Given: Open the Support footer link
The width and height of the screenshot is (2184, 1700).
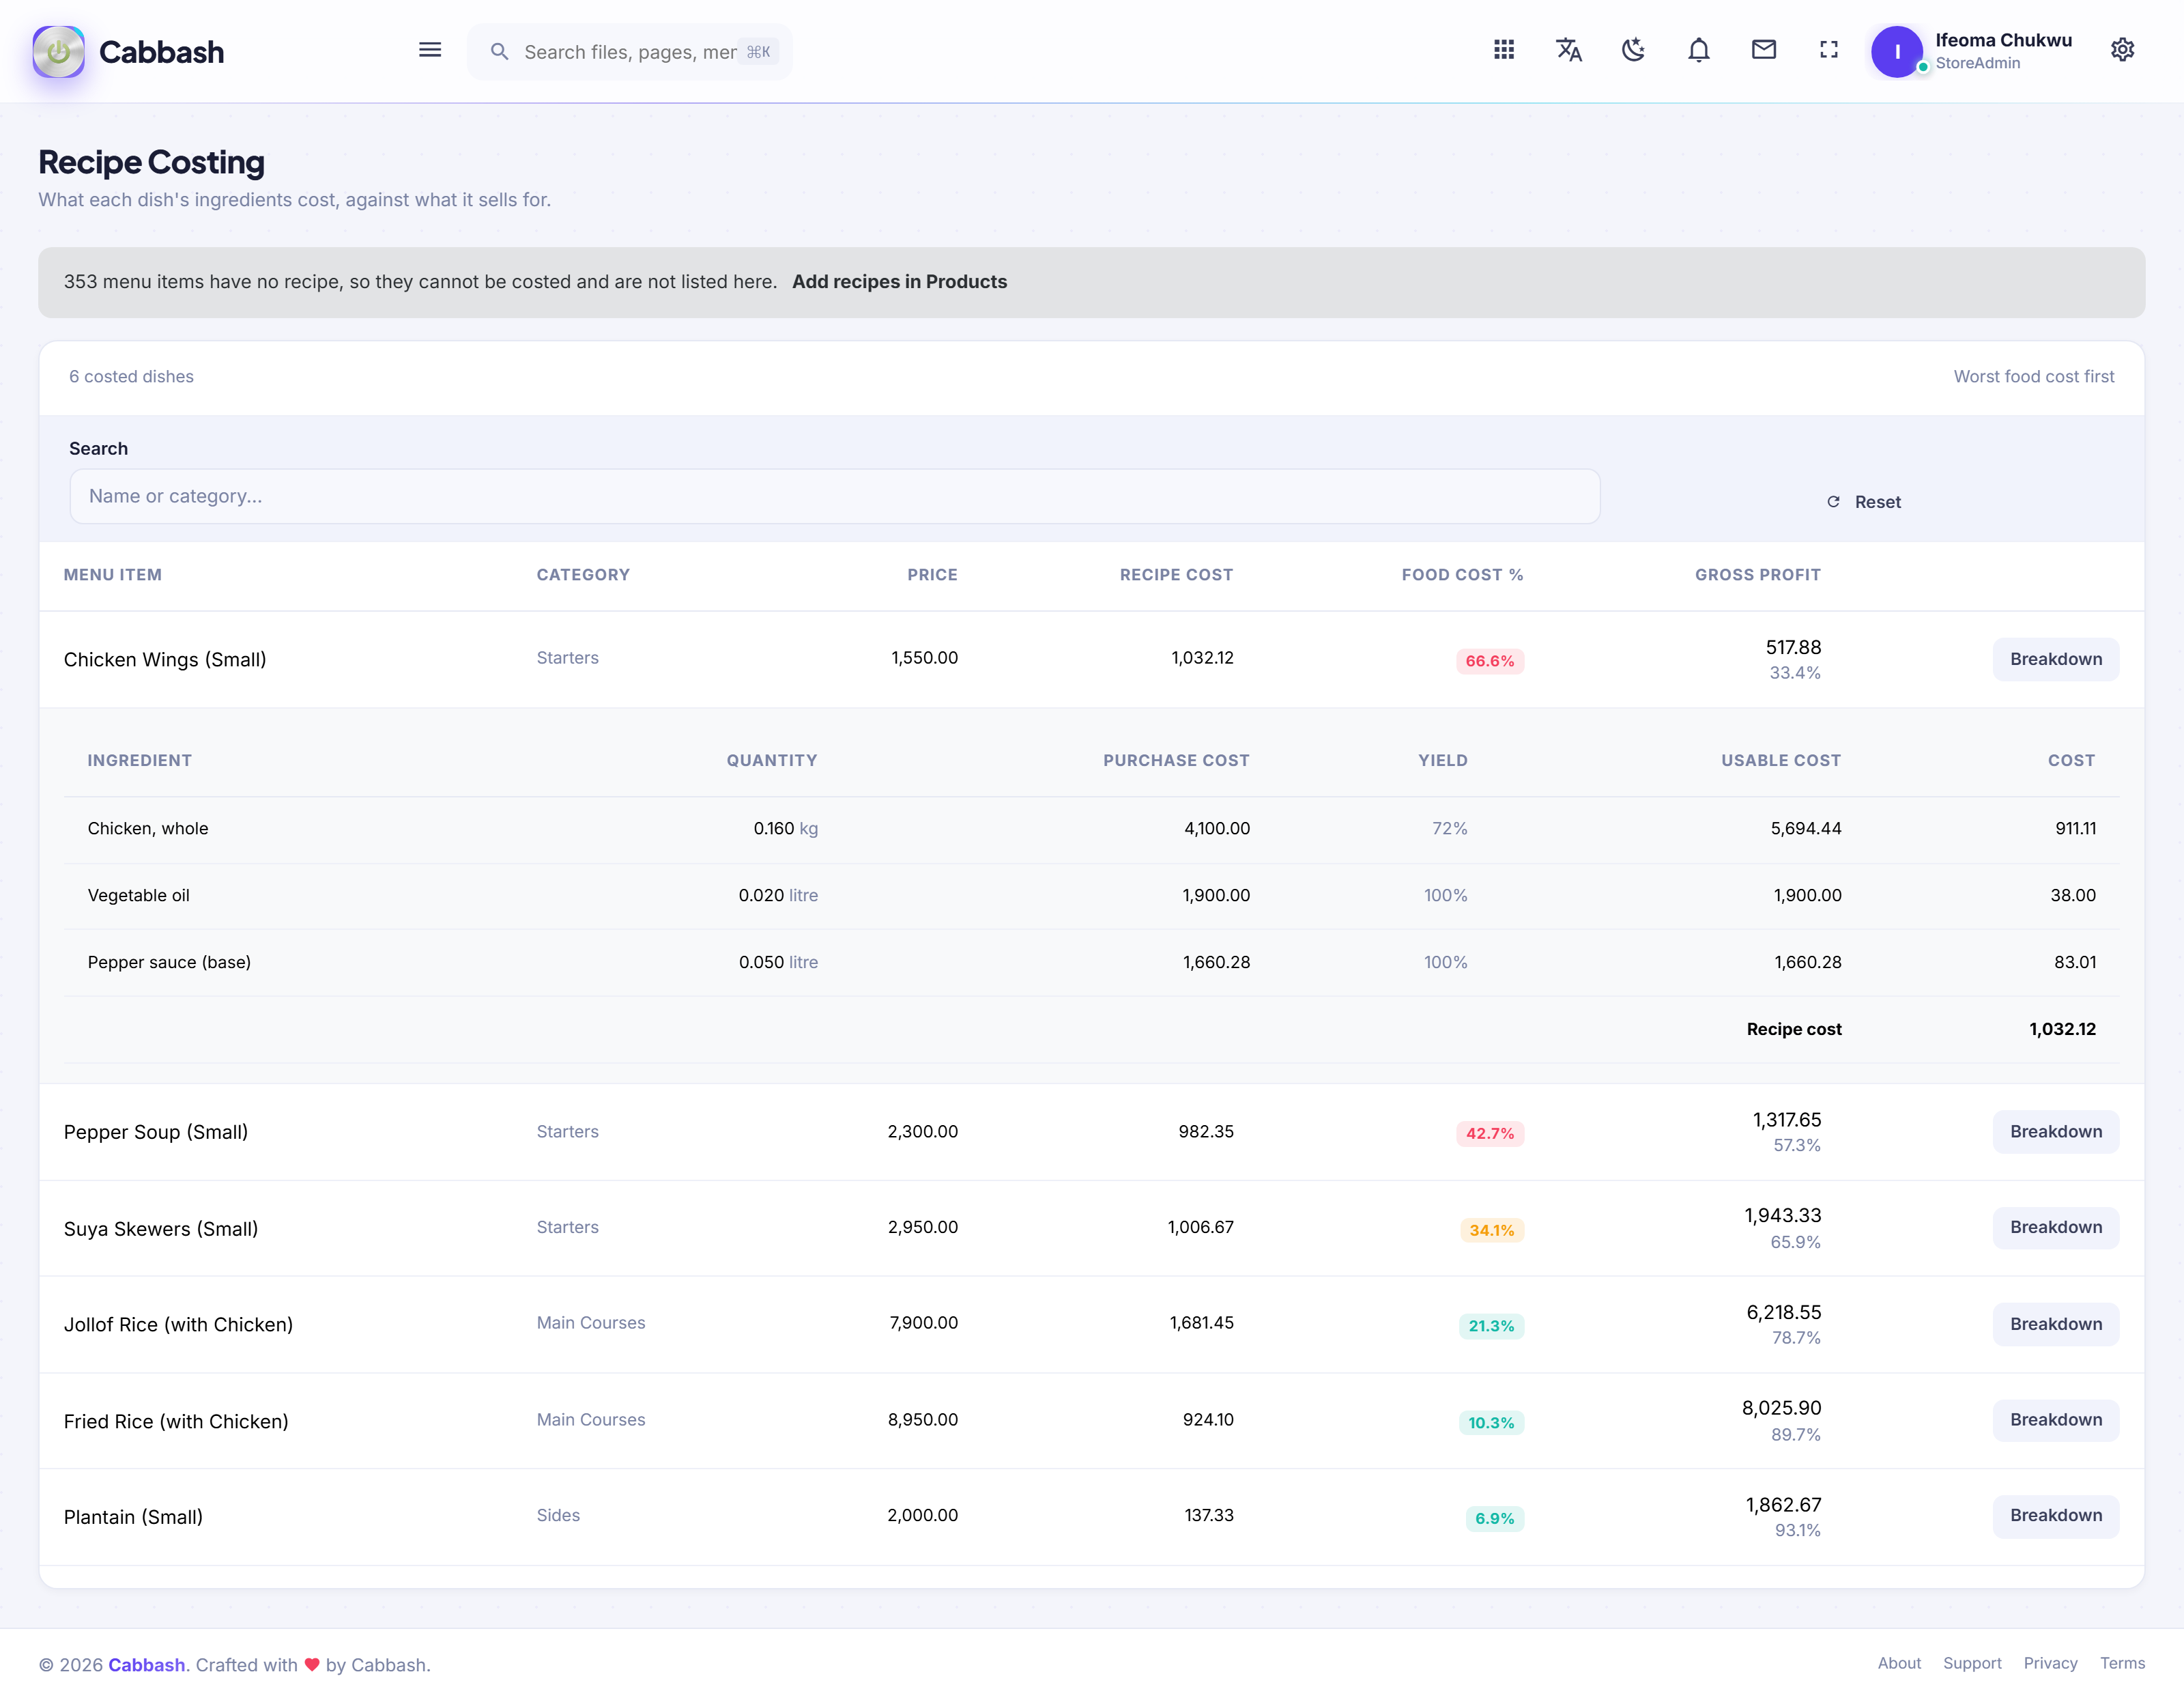Looking at the screenshot, I should point(1972,1664).
